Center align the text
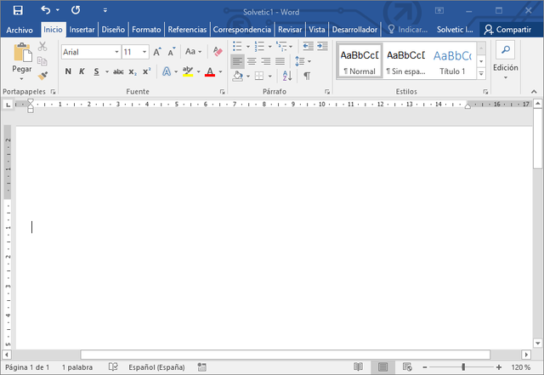This screenshot has width=544, height=375. coord(252,61)
